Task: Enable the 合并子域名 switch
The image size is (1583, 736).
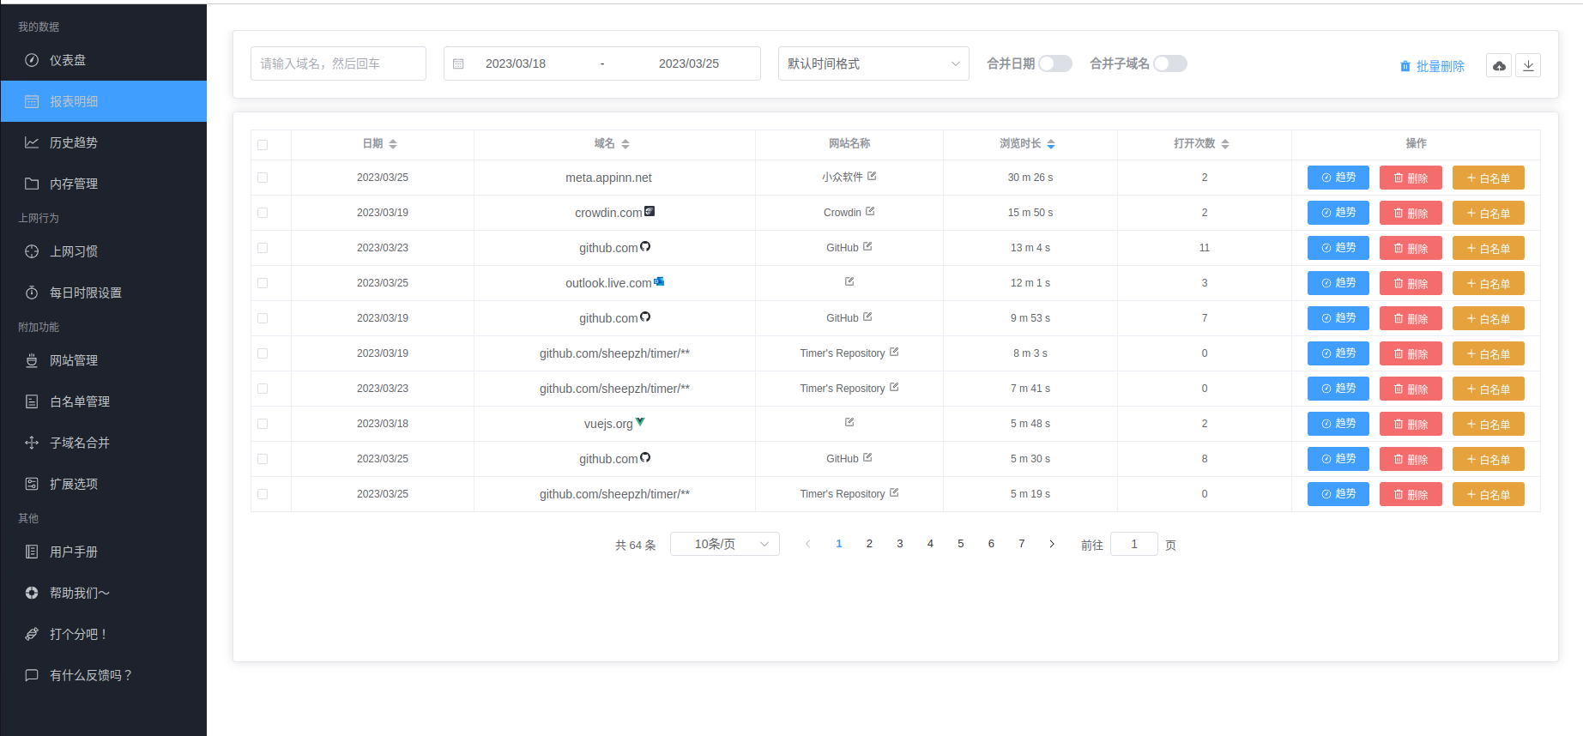Action: (x=1170, y=63)
